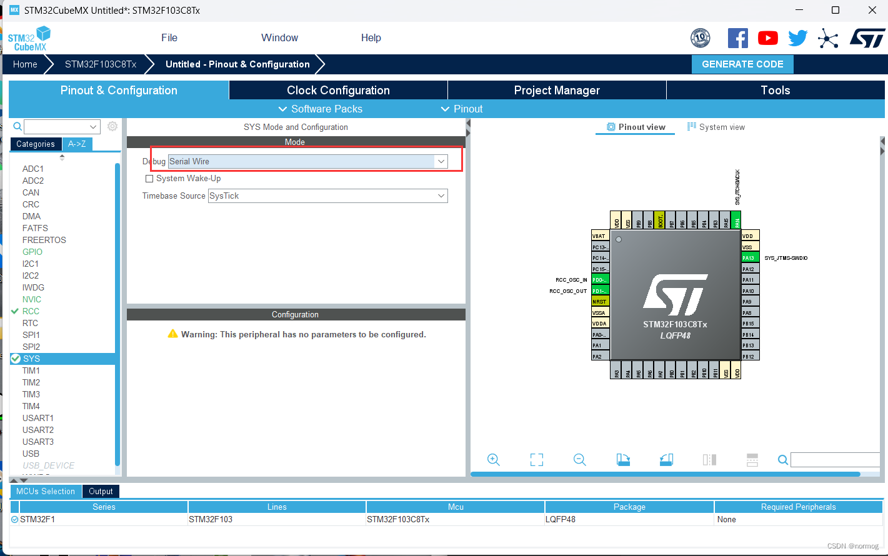The width and height of the screenshot is (888, 556).
Task: Click the chip view horizontal scrollbar
Action: [x=666, y=474]
